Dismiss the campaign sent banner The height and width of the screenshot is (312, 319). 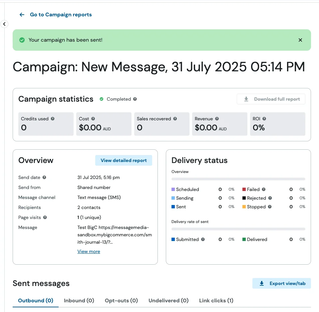click(300, 40)
